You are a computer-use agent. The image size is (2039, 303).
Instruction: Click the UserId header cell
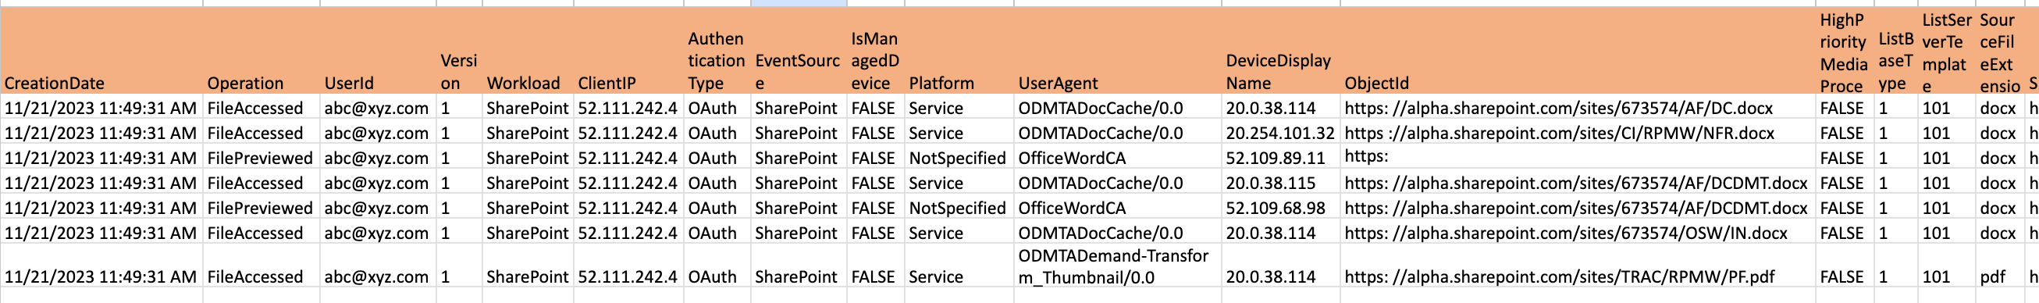pyautogui.click(x=379, y=52)
